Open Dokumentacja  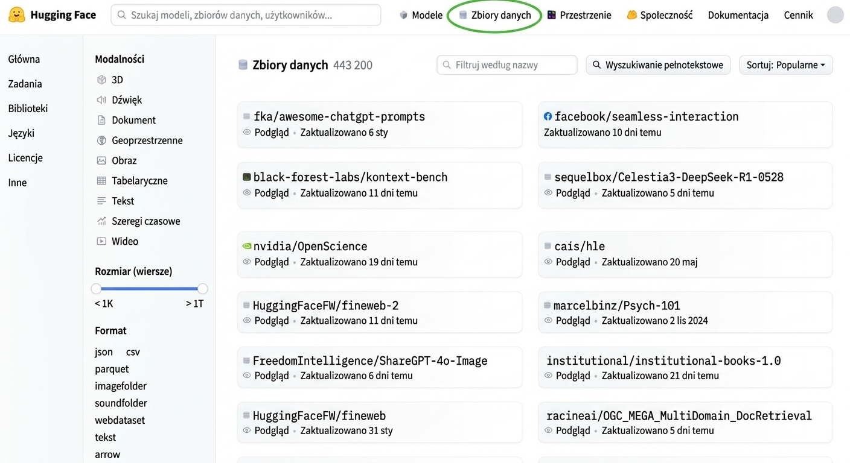(x=738, y=16)
